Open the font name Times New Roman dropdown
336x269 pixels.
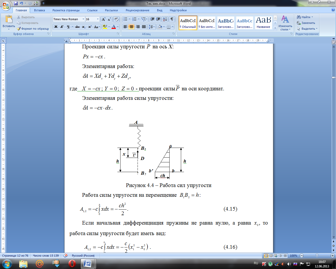pyautogui.click(x=83, y=19)
